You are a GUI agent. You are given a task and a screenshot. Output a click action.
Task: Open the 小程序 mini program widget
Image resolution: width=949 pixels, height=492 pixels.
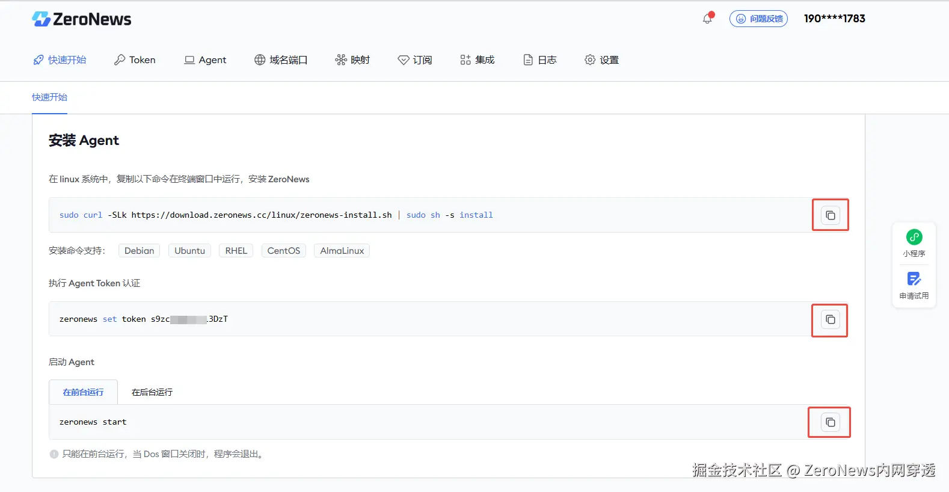914,244
